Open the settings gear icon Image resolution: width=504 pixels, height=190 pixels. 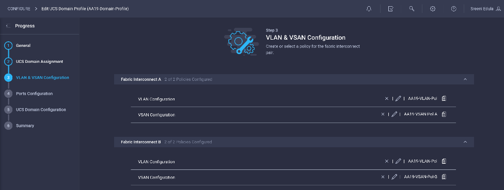(433, 9)
